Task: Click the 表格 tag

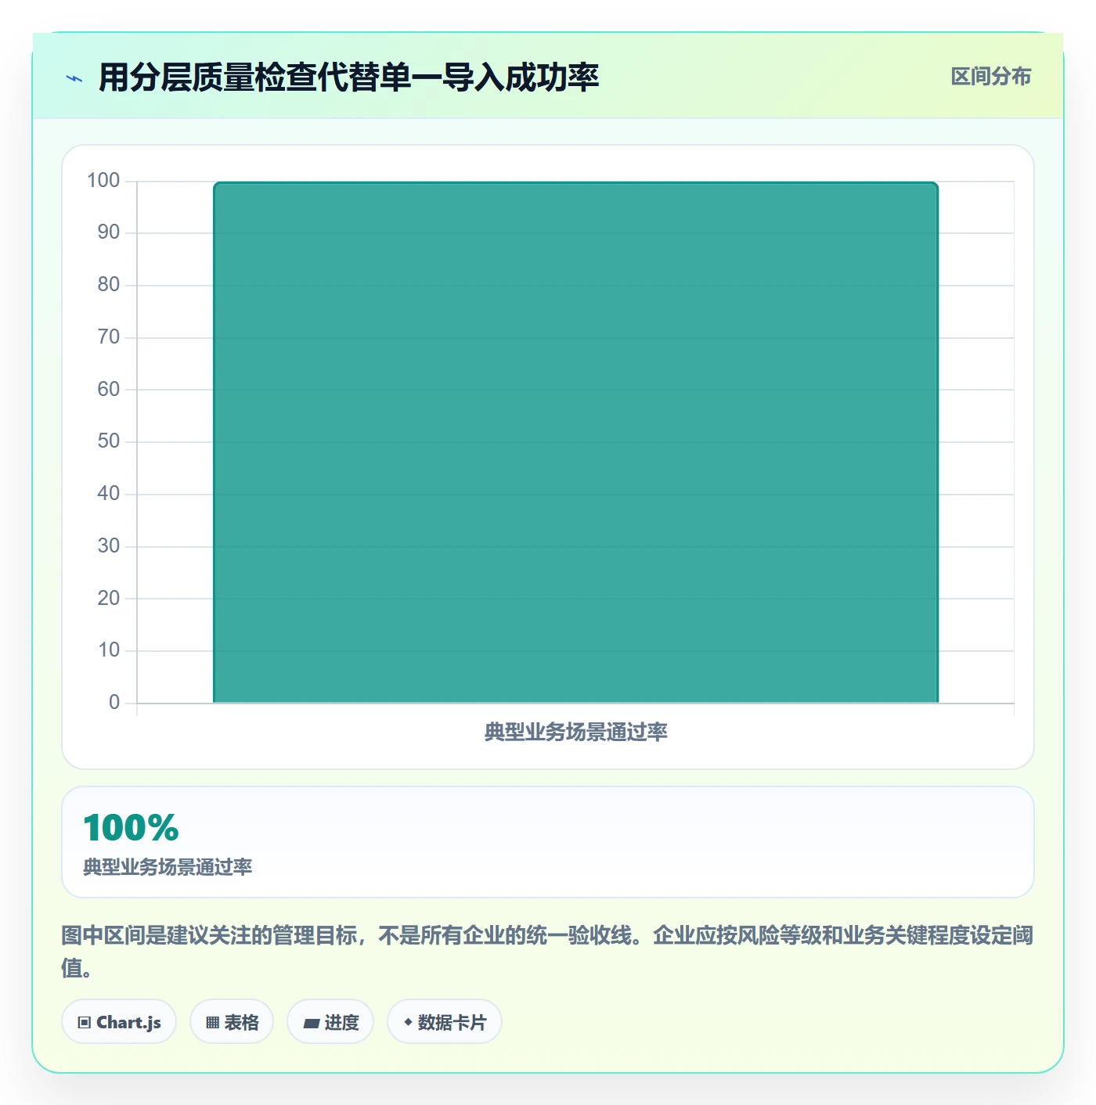Action: tap(232, 1022)
